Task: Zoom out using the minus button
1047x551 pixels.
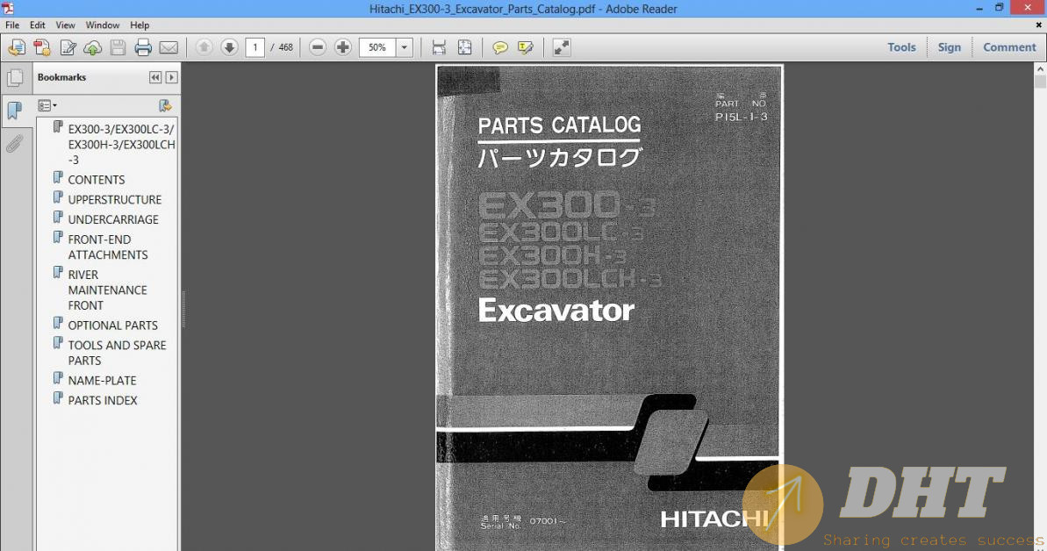Action: coord(318,47)
